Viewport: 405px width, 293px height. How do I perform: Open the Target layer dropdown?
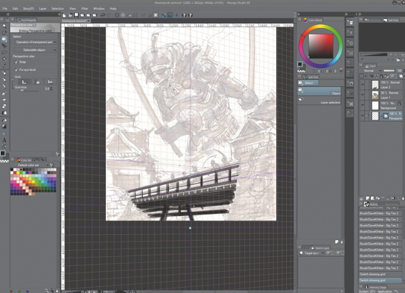pyautogui.click(x=312, y=253)
